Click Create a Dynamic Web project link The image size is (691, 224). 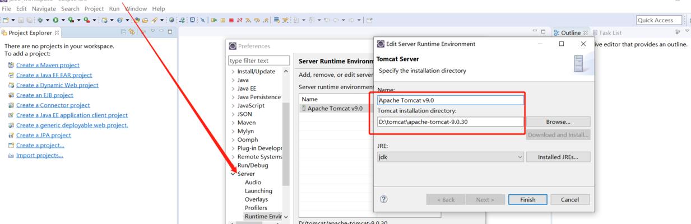tap(57, 85)
